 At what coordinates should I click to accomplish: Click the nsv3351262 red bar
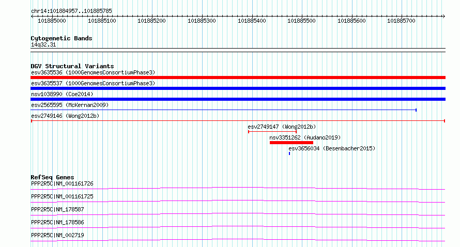click(292, 143)
